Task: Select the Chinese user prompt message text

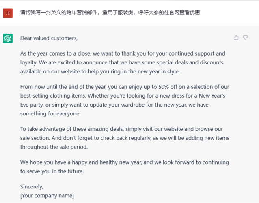Action: 110,13
